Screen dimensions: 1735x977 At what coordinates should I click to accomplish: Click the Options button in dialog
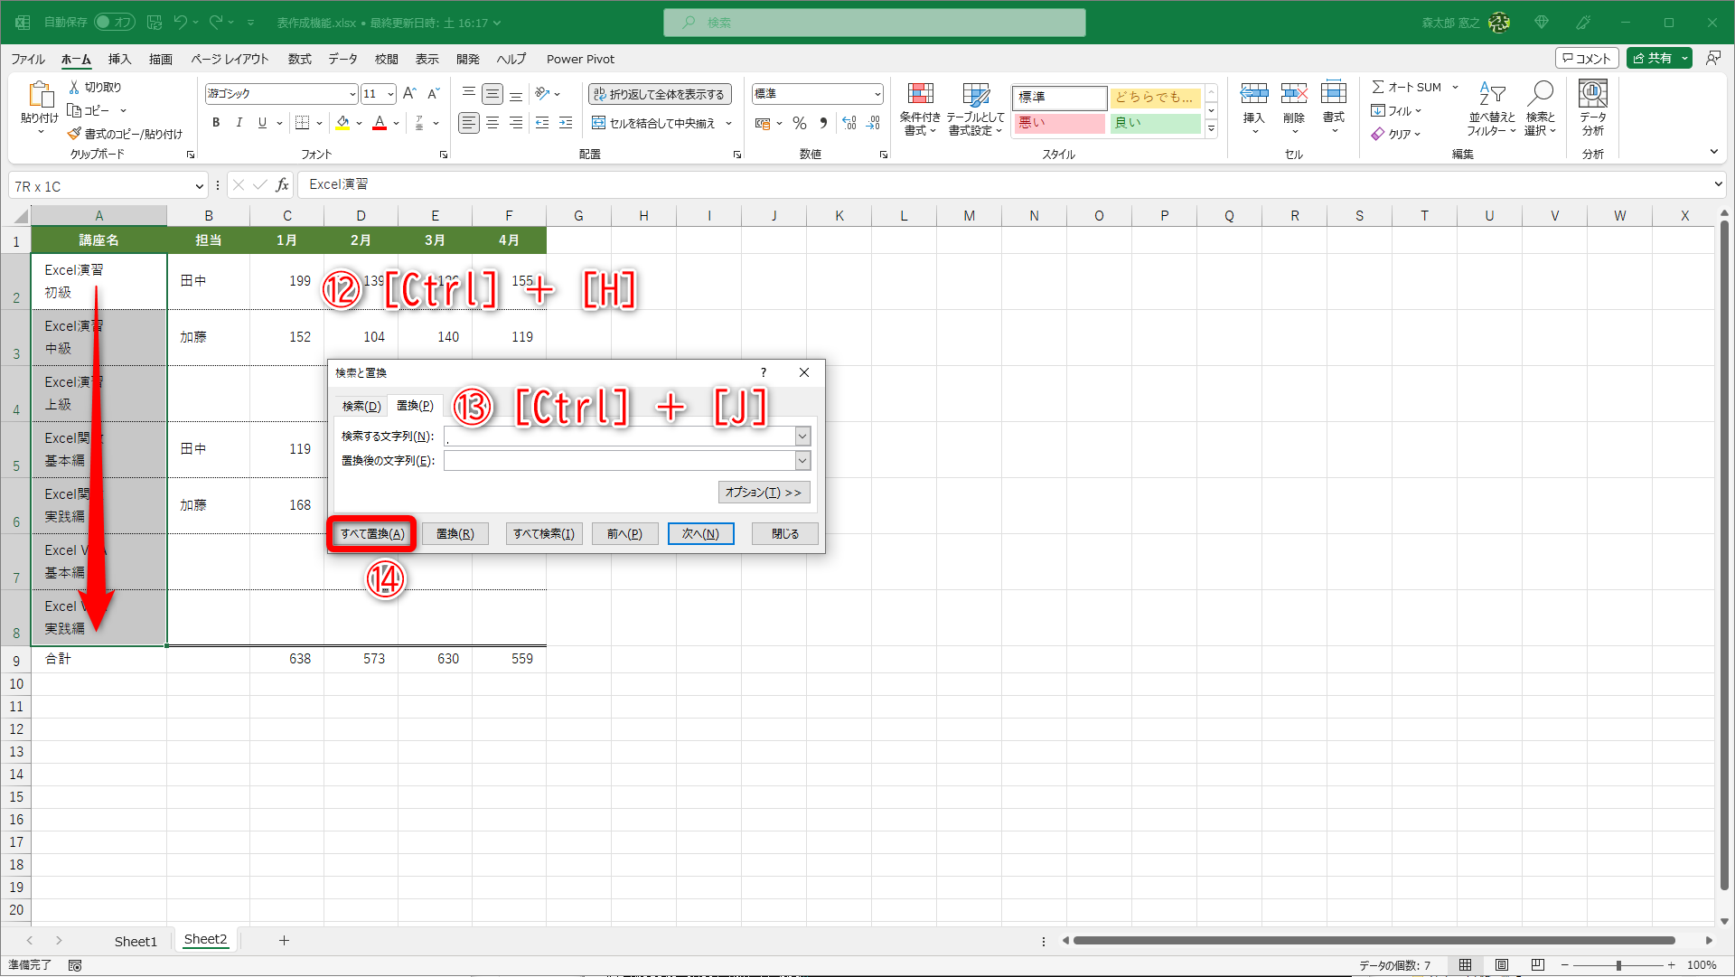pyautogui.click(x=764, y=493)
